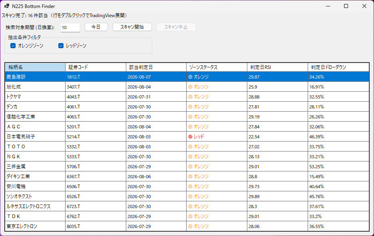The height and width of the screenshot is (236, 374).
Task: Select the トクヤマ row
Action: 187,97
